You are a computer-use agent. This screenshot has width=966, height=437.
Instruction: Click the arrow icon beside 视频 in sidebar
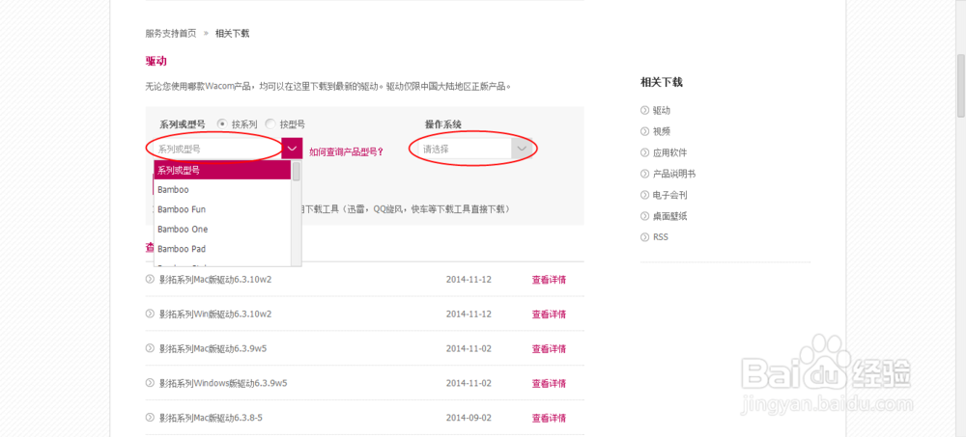[644, 132]
